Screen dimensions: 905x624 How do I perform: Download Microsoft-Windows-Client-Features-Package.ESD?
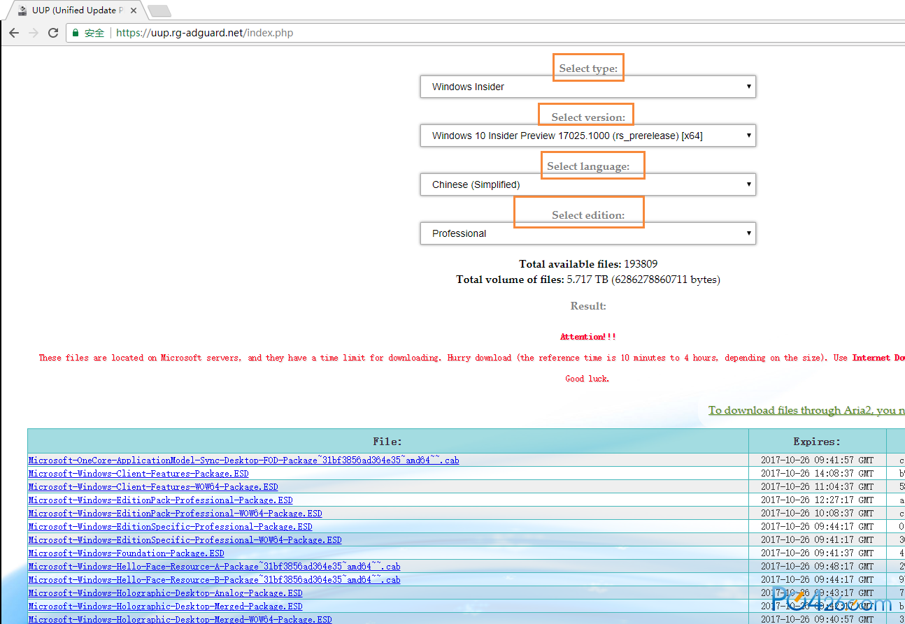(x=138, y=474)
